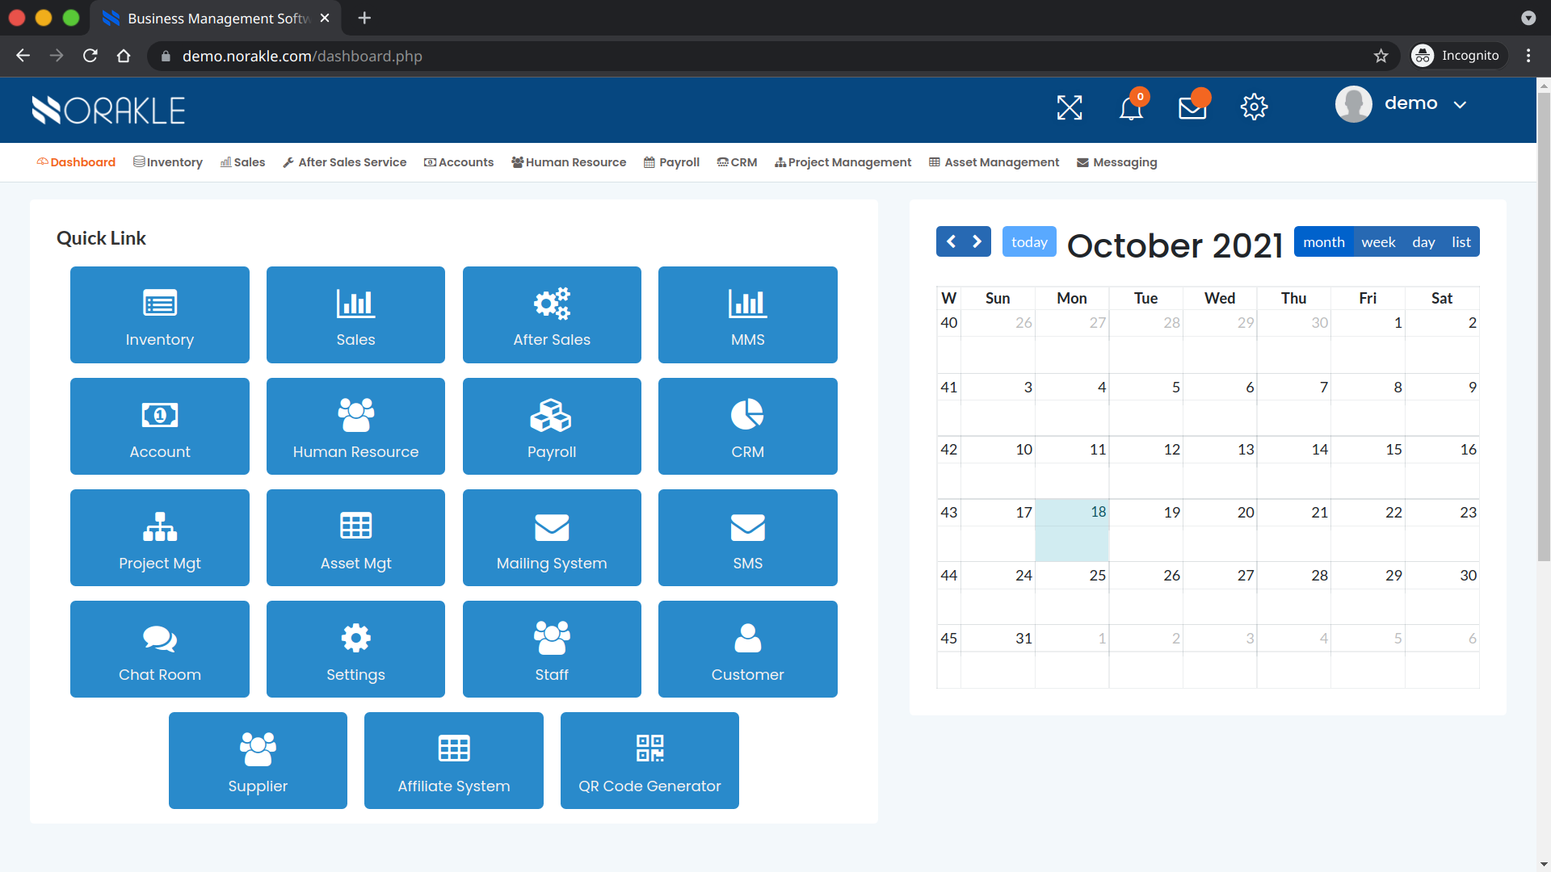Open the QR Code Generator
The image size is (1551, 872).
pyautogui.click(x=649, y=759)
